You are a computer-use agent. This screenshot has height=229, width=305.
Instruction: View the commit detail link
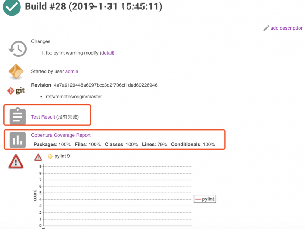tap(107, 53)
